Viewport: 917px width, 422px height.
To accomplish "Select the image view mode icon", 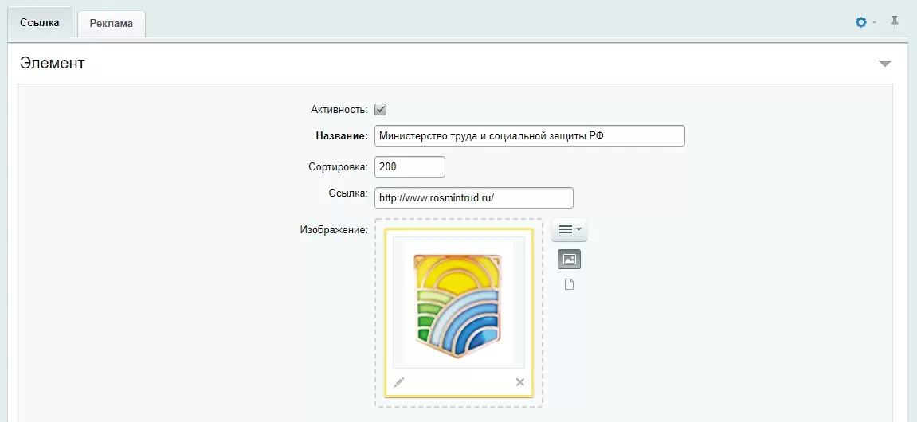I will 569,259.
